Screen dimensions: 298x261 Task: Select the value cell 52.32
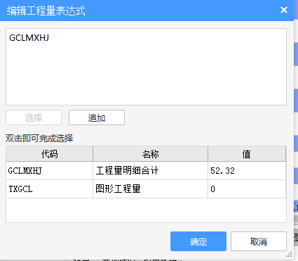coord(247,171)
